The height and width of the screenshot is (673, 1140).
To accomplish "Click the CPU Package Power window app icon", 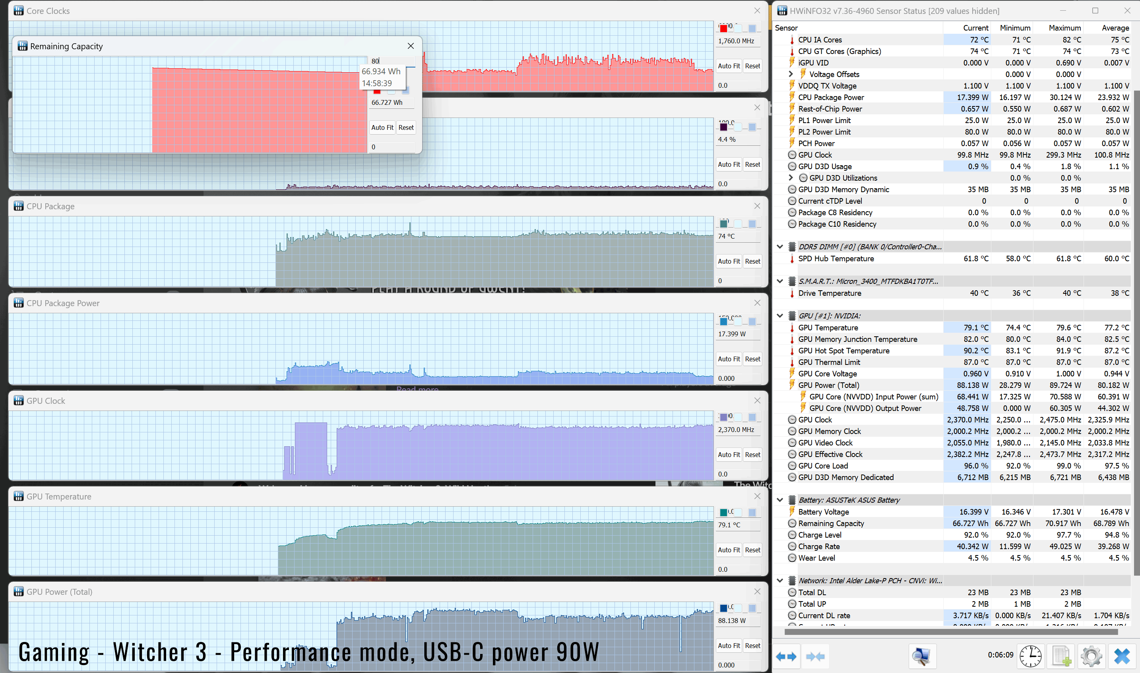I will click(19, 303).
